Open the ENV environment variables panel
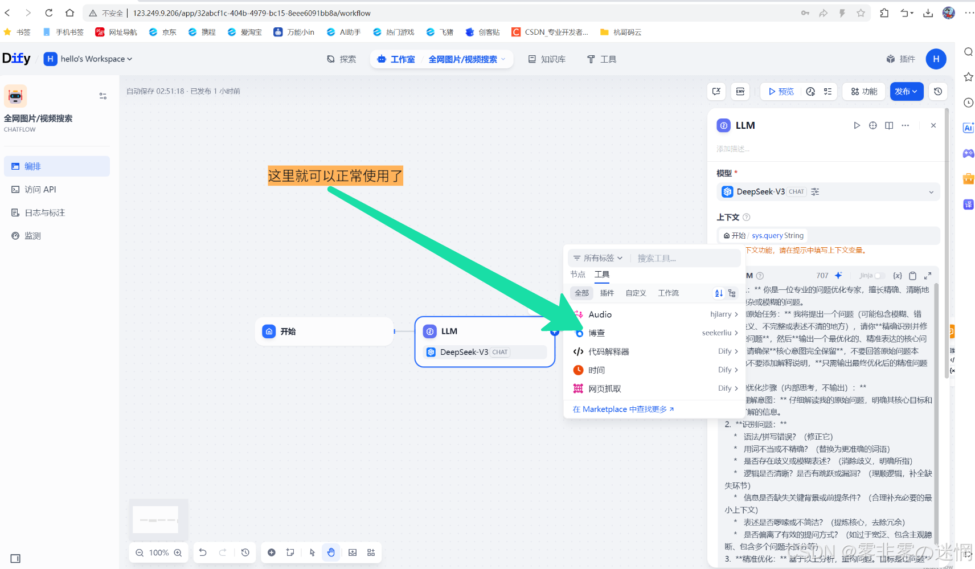This screenshot has height=569, width=975. coord(740,91)
